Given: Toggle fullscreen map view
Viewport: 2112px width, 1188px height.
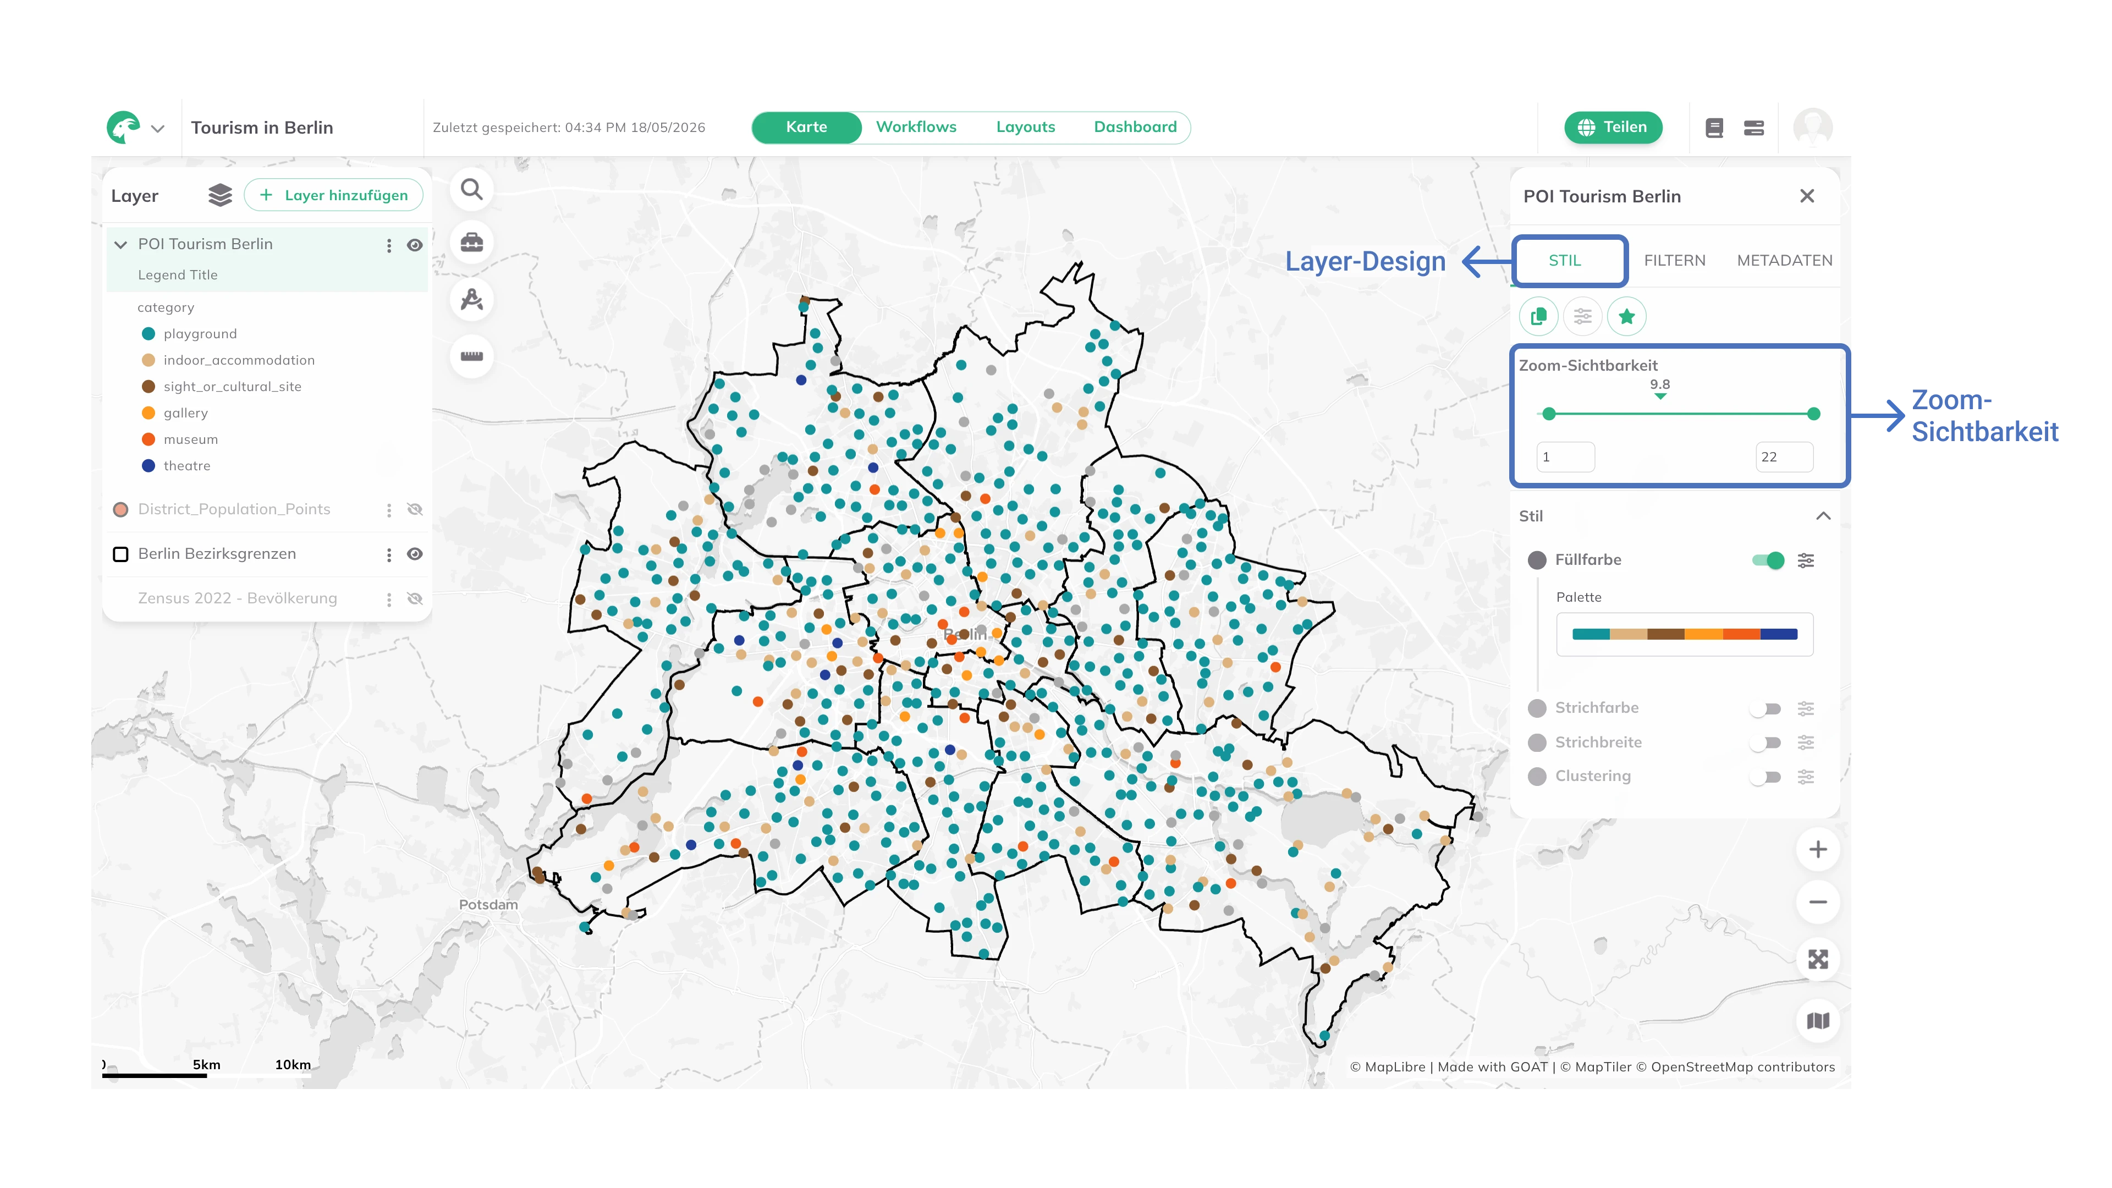Looking at the screenshot, I should (1818, 960).
